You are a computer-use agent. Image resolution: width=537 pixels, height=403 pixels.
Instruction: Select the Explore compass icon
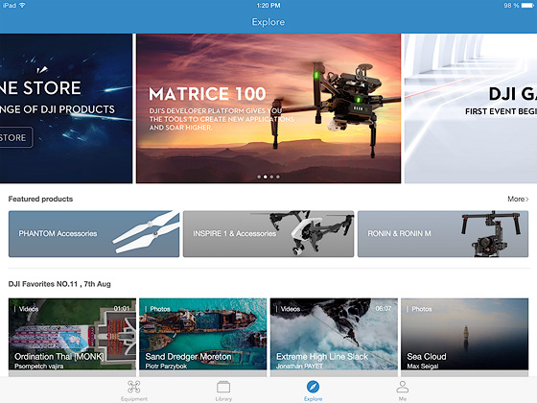[x=313, y=387]
